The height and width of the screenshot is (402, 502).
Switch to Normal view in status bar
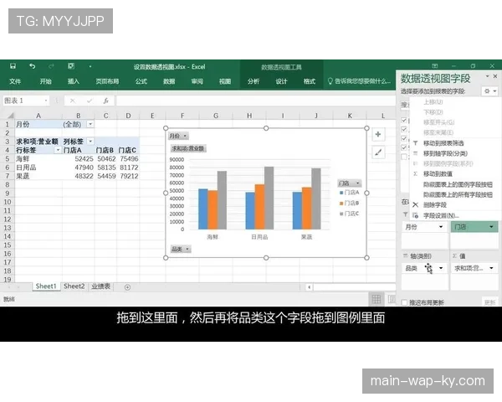[376, 299]
